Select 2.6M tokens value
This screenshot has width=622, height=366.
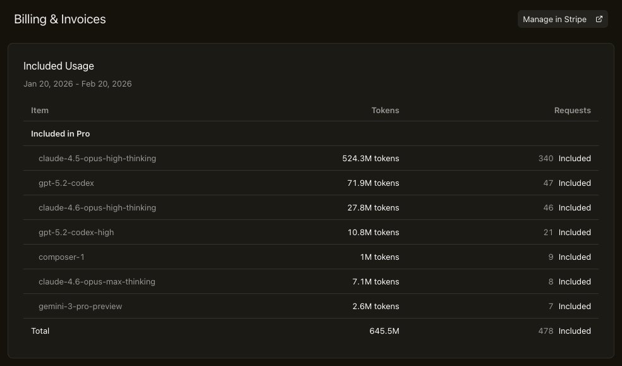coord(375,306)
